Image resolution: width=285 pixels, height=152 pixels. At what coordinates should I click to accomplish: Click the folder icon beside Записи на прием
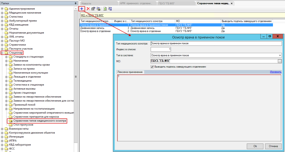point(11,69)
